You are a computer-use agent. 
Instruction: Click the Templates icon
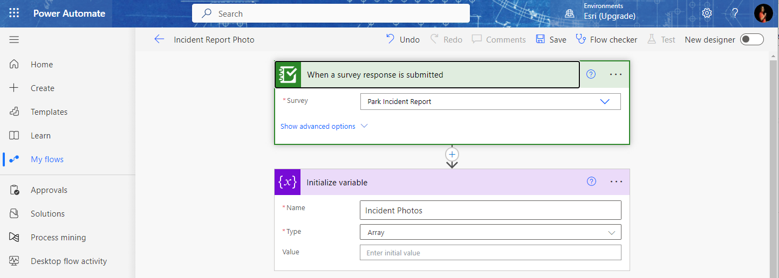tap(15, 112)
